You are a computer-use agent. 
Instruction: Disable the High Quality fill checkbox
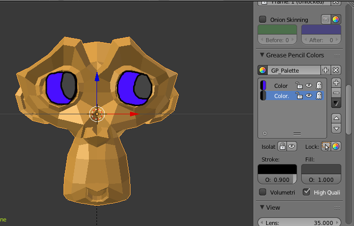(x=306, y=192)
